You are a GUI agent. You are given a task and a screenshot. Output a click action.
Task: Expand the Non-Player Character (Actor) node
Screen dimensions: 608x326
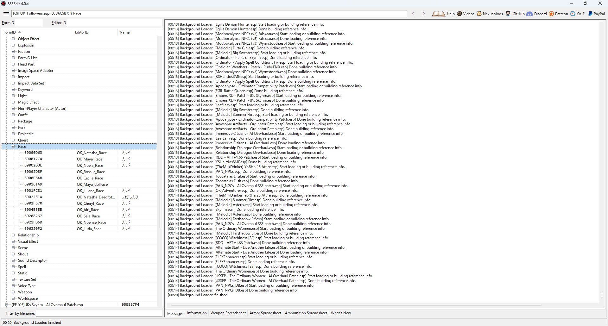tap(13, 108)
